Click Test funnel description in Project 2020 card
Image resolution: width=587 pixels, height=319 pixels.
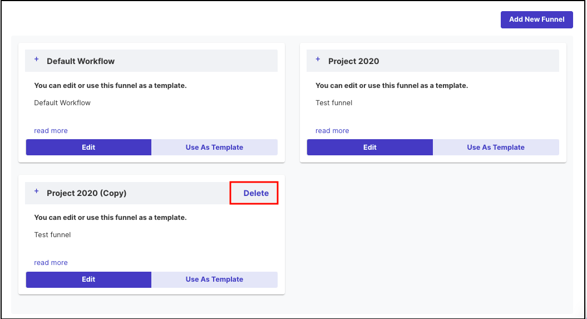[334, 102]
